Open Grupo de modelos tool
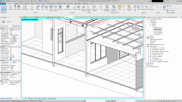The width and height of the screenshot is (182, 102). click(94, 8)
